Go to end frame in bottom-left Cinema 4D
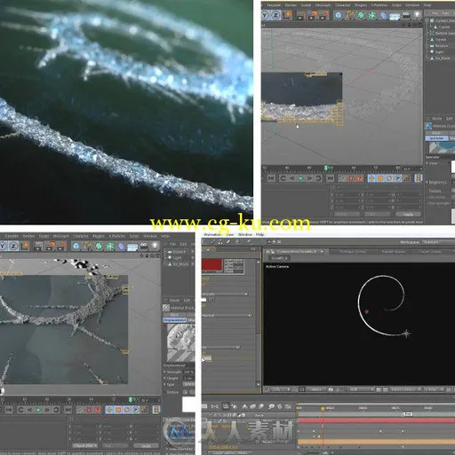The image size is (455, 455). pyautogui.click(x=68, y=410)
